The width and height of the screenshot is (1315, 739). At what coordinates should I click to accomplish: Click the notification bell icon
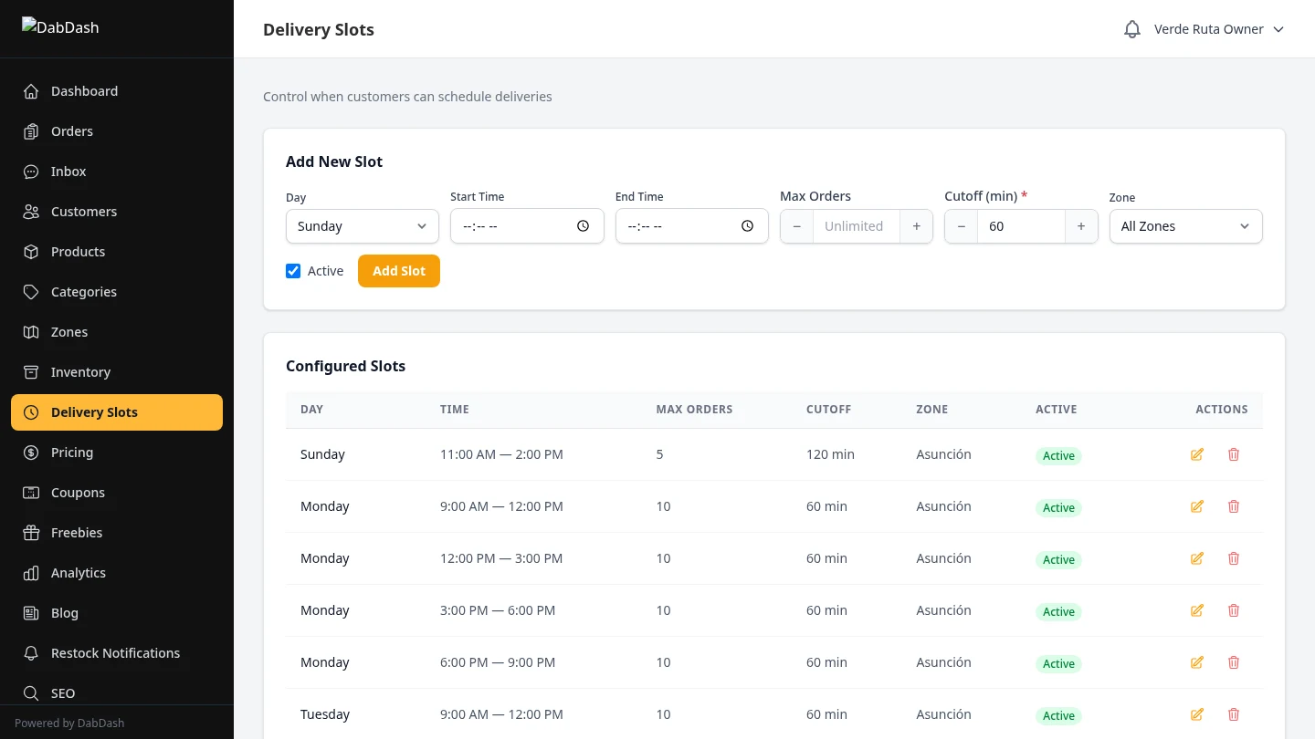pos(1132,28)
